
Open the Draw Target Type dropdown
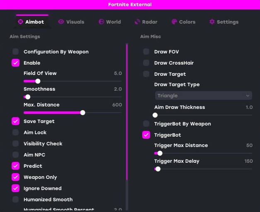point(203,96)
